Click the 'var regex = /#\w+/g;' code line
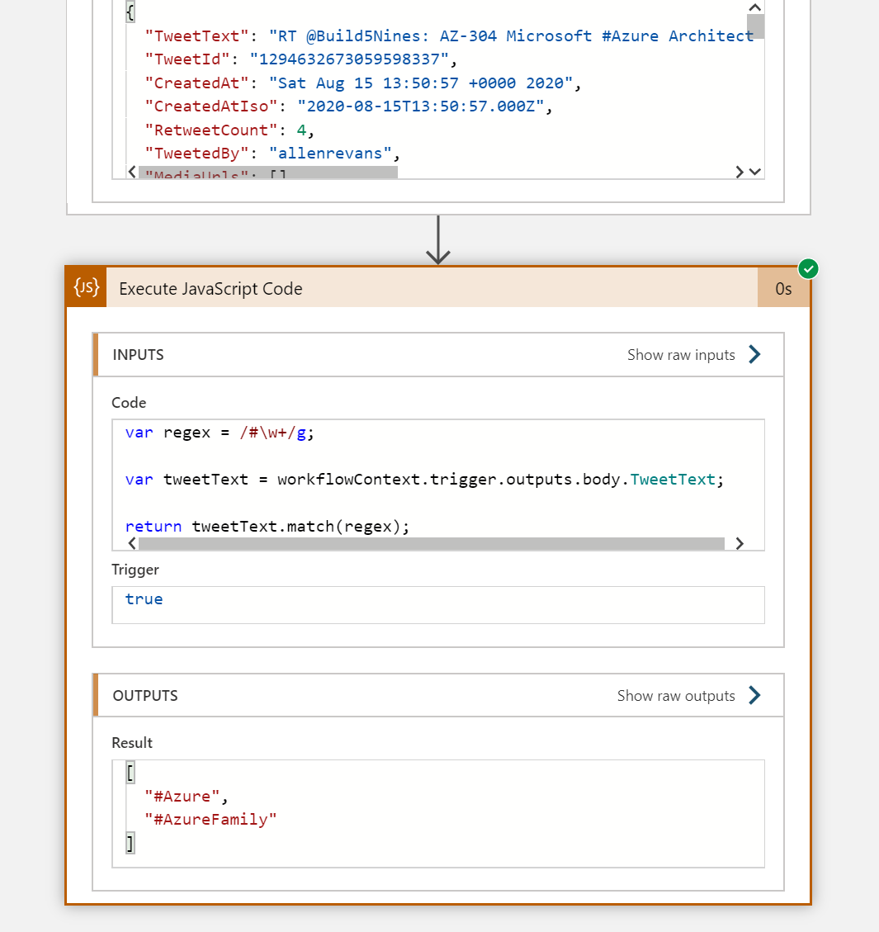Viewport: 879px width, 932px height. (x=220, y=433)
